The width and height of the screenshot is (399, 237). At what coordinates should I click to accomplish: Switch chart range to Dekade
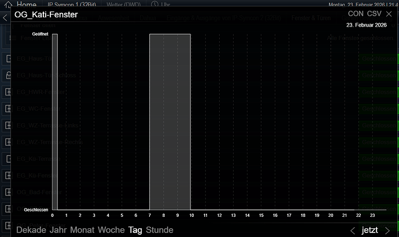31,230
